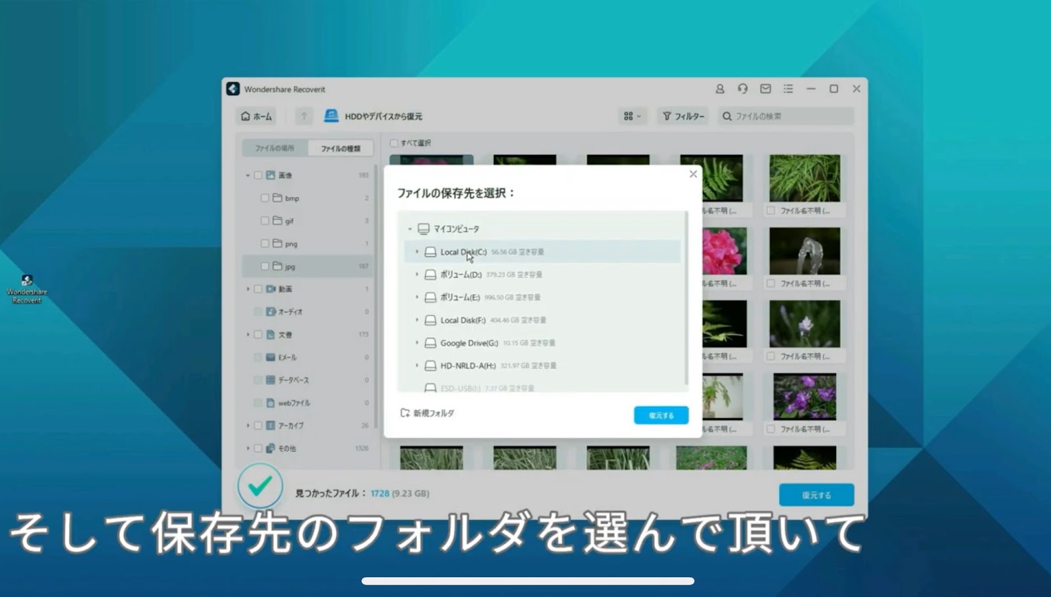
Task: Collapse the マイコンピュータ node in dialog
Action: click(410, 229)
